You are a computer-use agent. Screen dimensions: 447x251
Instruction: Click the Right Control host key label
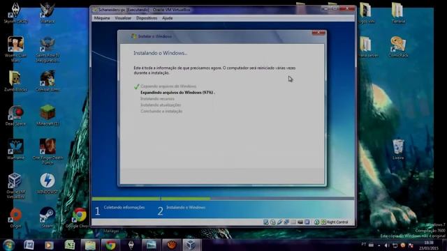(x=337, y=222)
